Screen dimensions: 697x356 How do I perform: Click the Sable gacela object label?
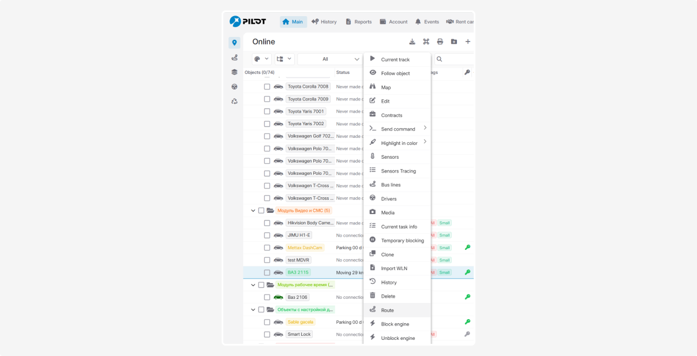coord(300,322)
